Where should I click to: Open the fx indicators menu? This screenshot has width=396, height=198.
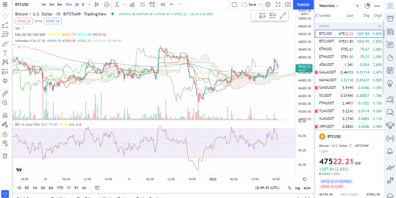tap(117, 5)
